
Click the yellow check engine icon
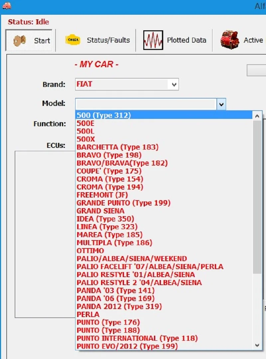click(x=73, y=40)
